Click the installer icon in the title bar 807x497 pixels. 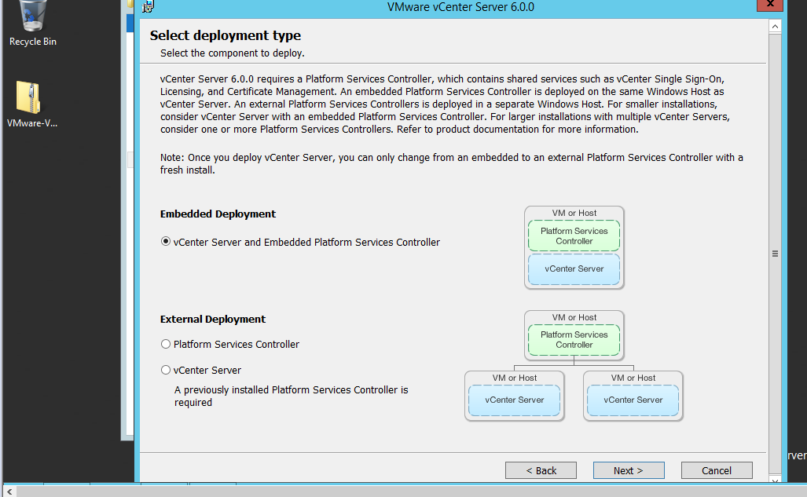pos(148,7)
